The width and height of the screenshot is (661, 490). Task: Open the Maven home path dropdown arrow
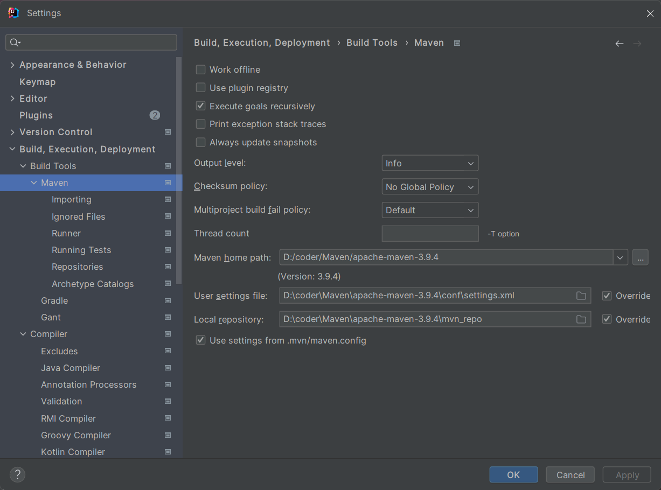(621, 257)
